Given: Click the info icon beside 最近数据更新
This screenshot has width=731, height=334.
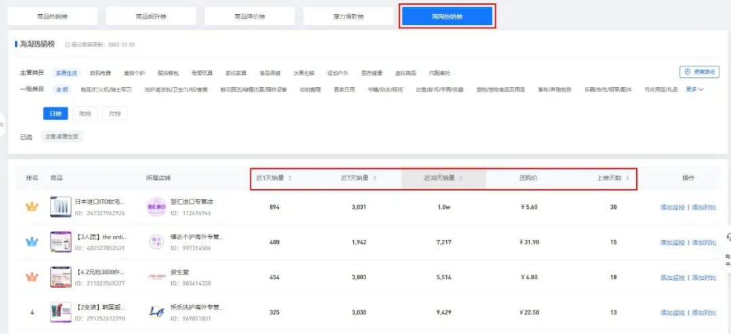Looking at the screenshot, I should [x=68, y=45].
